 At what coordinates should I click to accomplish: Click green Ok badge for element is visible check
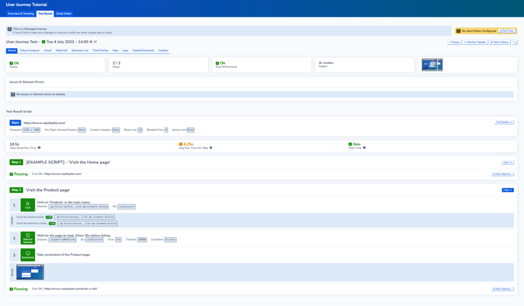tap(52, 223)
